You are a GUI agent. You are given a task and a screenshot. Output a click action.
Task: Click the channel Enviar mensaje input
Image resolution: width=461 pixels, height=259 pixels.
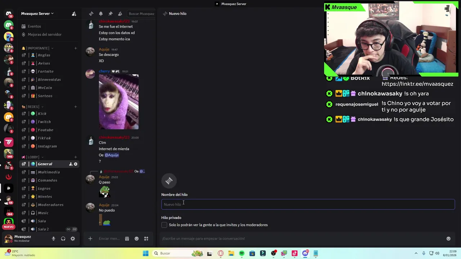(109, 238)
